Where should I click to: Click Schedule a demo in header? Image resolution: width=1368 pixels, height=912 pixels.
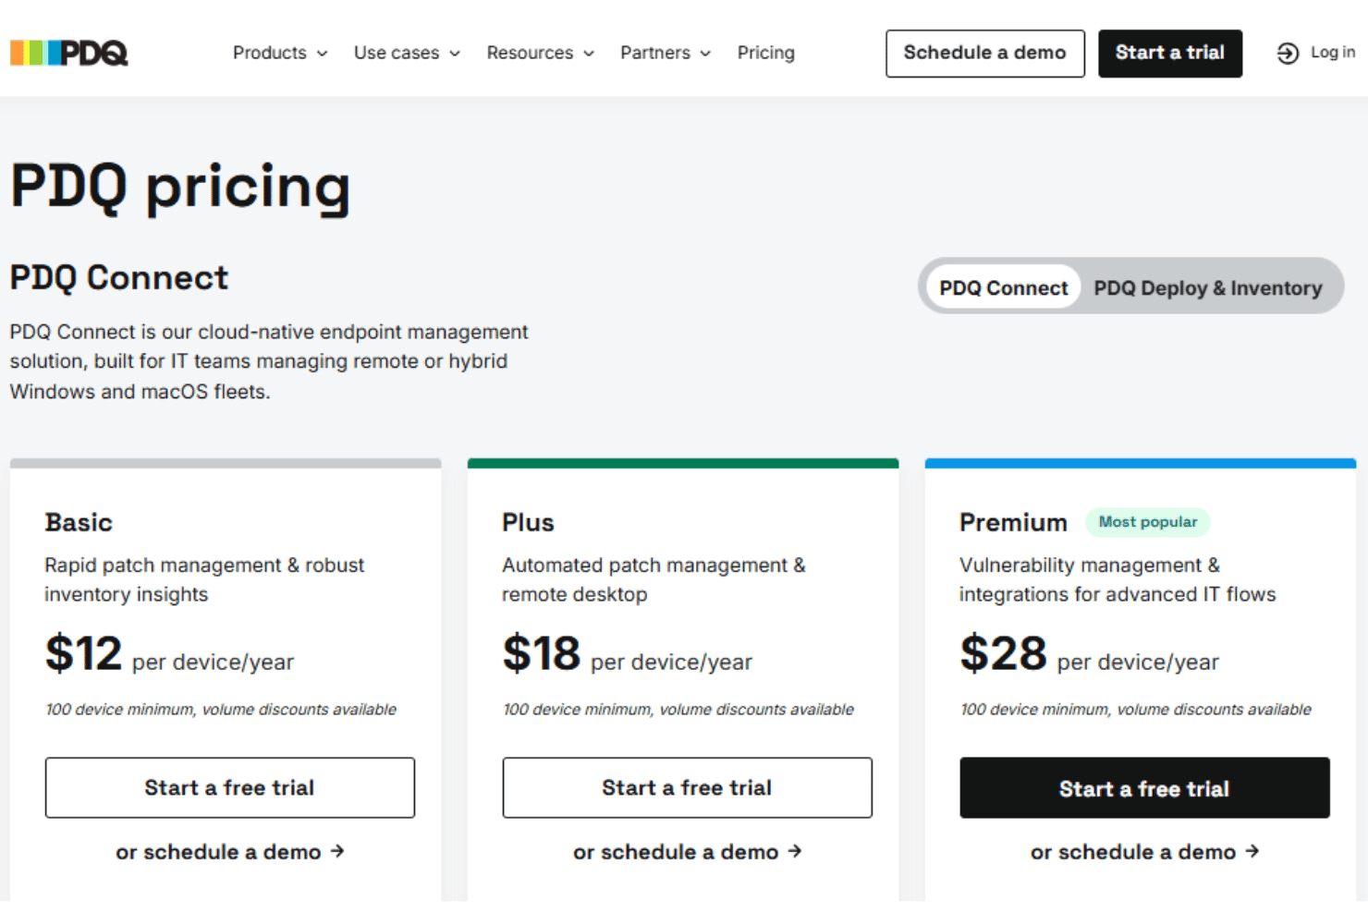(x=985, y=54)
